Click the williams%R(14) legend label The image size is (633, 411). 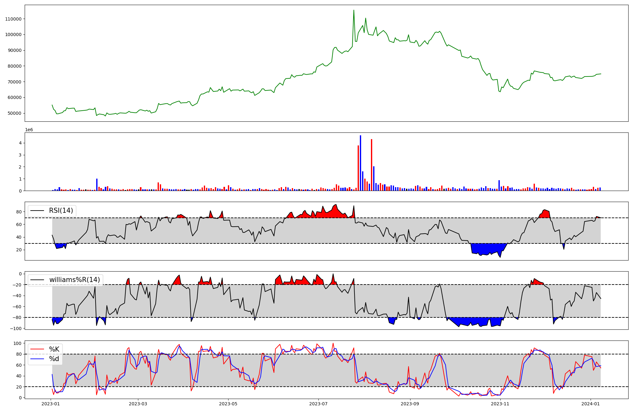pos(74,280)
